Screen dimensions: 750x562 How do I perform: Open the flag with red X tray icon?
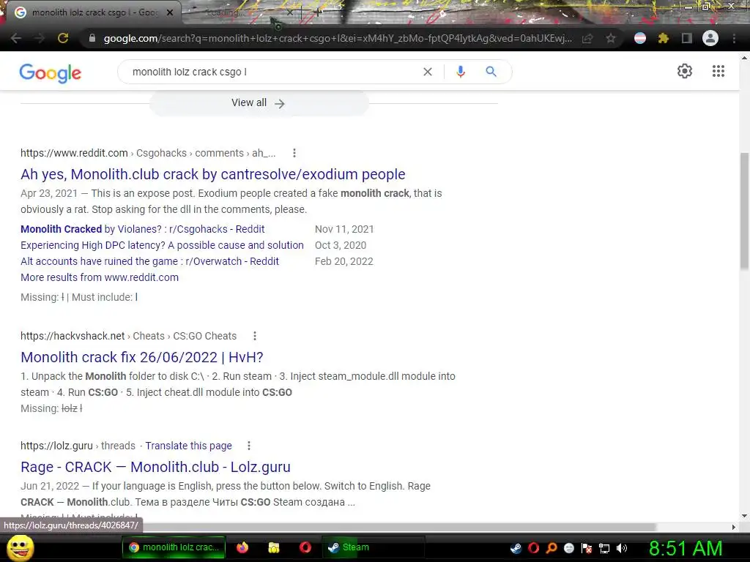click(587, 548)
